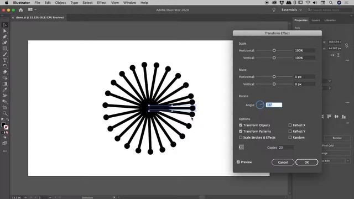The height and width of the screenshot is (199, 354).
Task: Click OK in Transform Effect dialog
Action: 306,162
